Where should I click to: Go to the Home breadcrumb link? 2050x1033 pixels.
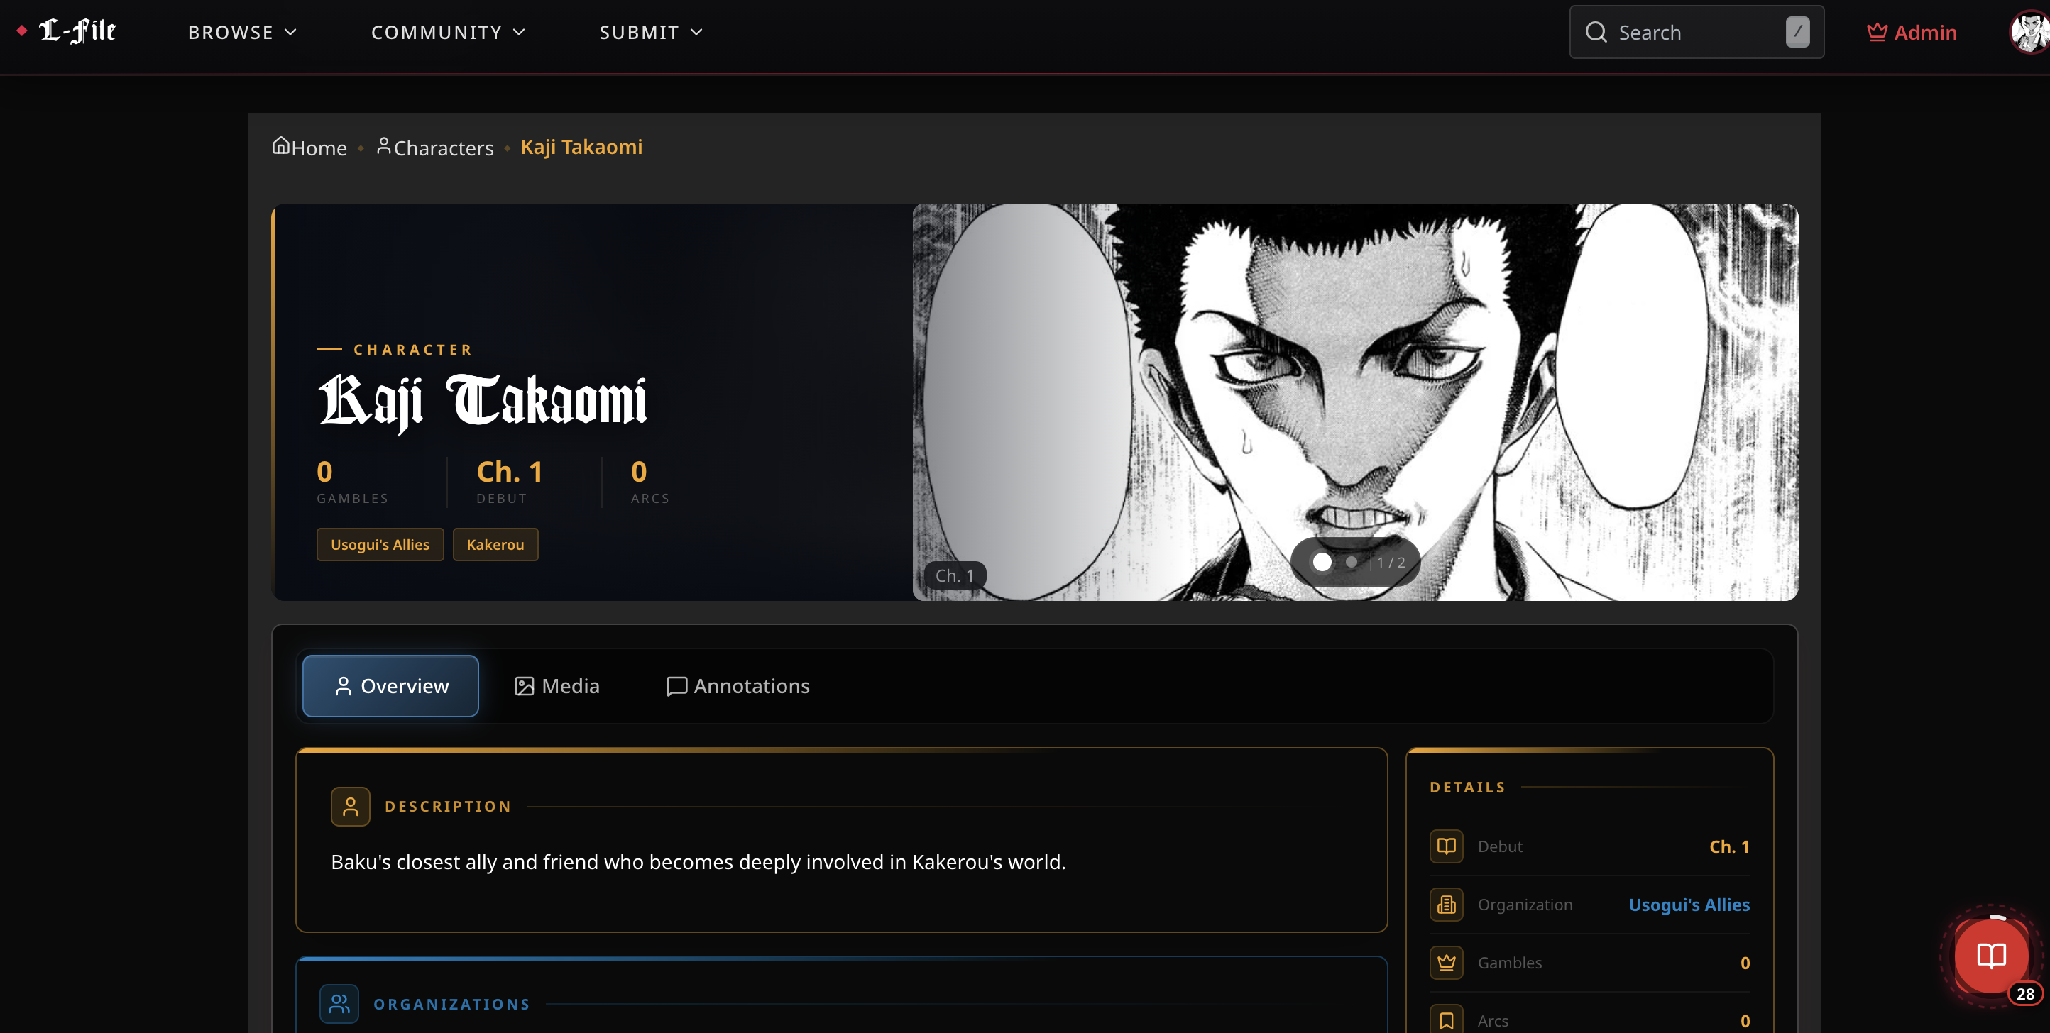click(x=309, y=147)
